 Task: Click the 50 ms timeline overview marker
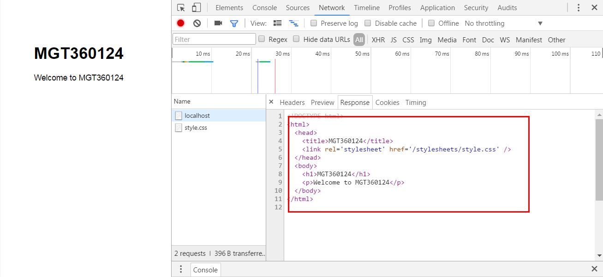coord(362,54)
